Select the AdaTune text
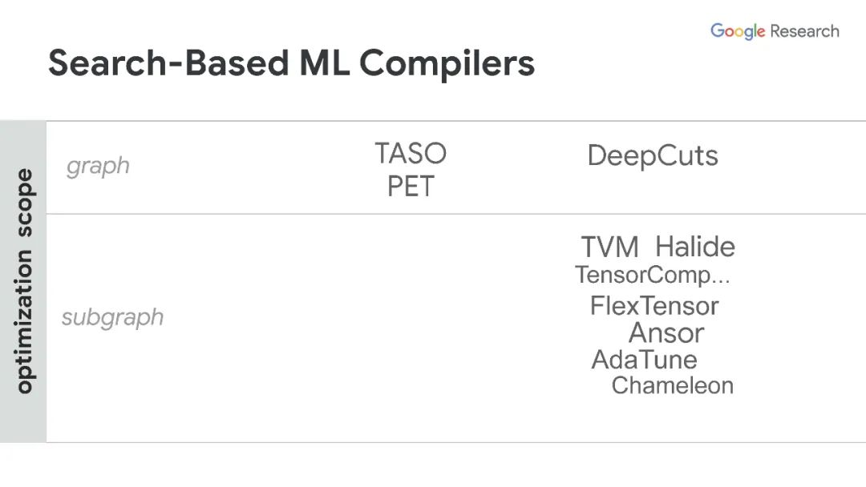This screenshot has height=487, width=866. (644, 360)
